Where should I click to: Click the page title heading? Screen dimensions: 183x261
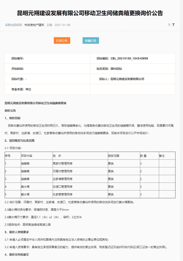pos(90,13)
